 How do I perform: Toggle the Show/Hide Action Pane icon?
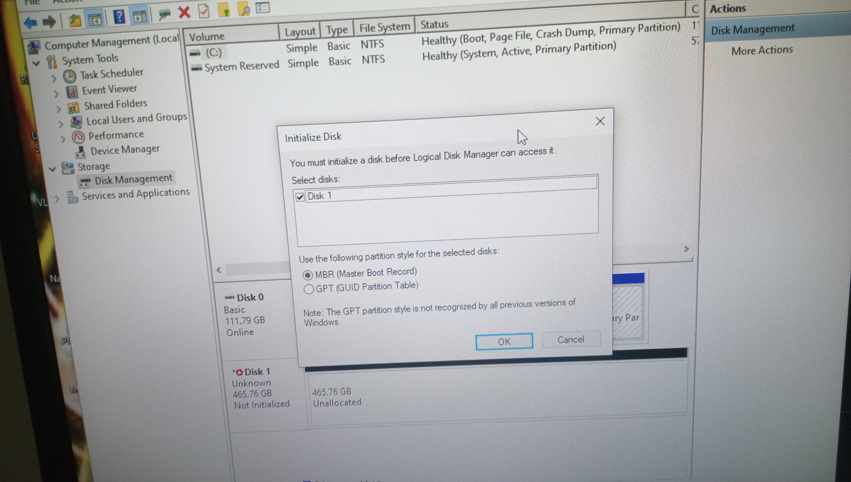pos(140,17)
